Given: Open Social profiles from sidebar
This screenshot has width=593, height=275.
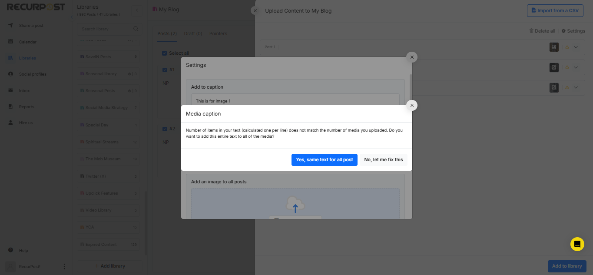Looking at the screenshot, I should click(x=33, y=74).
